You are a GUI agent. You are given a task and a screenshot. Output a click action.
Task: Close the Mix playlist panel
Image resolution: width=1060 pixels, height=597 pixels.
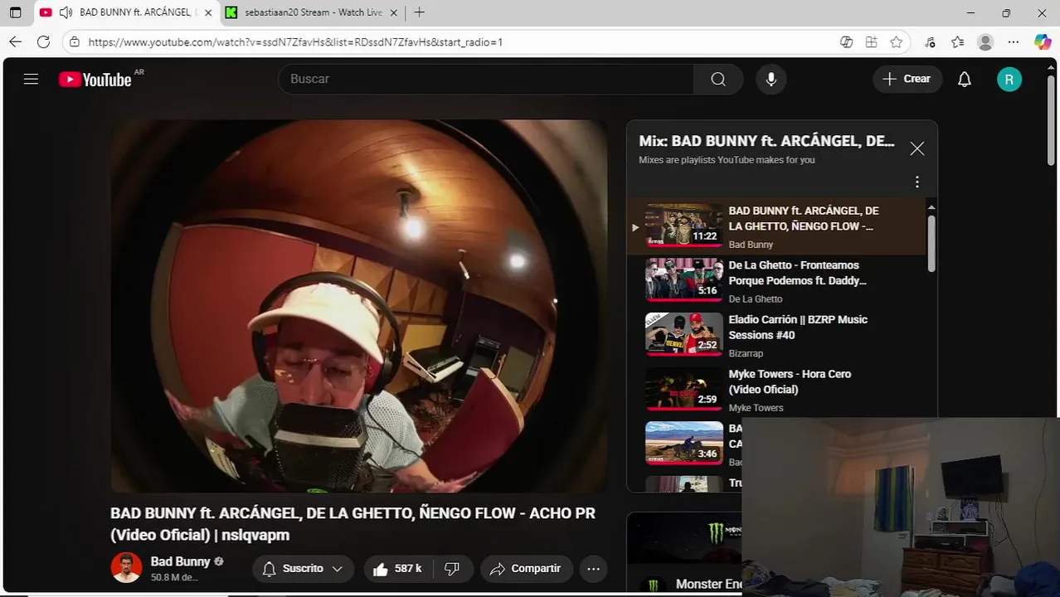coord(917,148)
